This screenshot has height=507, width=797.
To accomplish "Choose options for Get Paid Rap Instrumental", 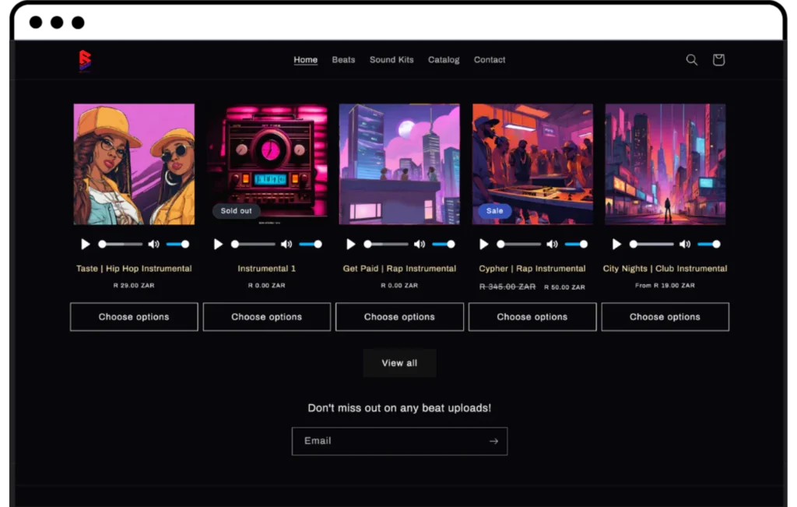I will 399,316.
